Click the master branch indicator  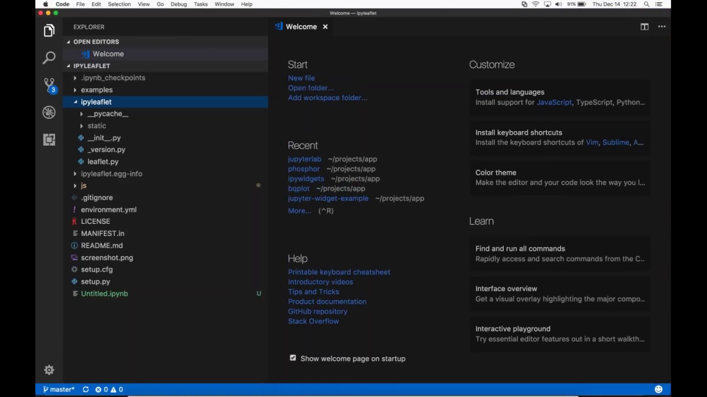(x=59, y=389)
